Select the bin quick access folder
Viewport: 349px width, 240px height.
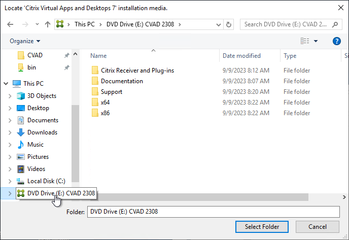31,67
